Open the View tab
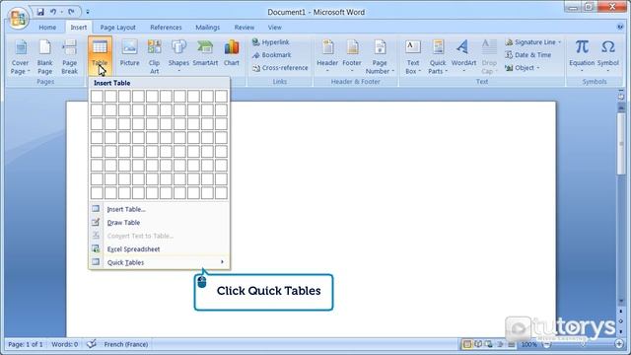This screenshot has height=355, width=631. coord(275,28)
